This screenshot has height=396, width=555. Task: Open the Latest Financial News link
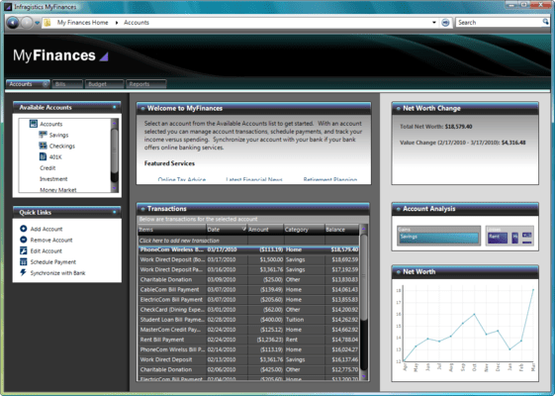click(254, 179)
